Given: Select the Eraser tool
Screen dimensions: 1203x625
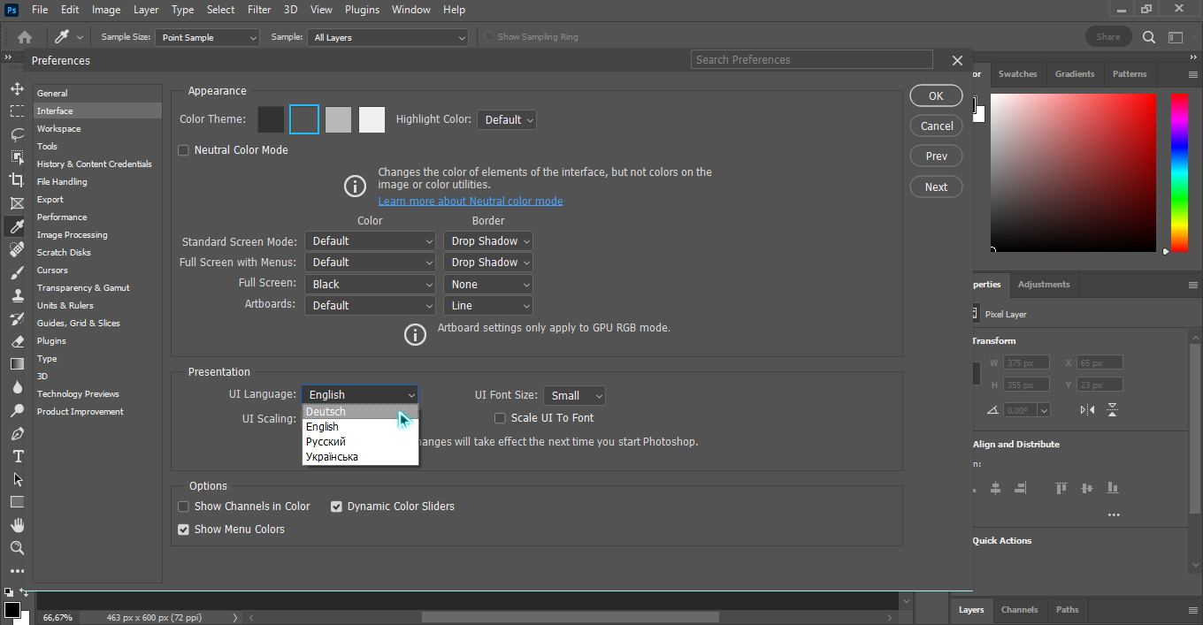Looking at the screenshot, I should point(17,341).
